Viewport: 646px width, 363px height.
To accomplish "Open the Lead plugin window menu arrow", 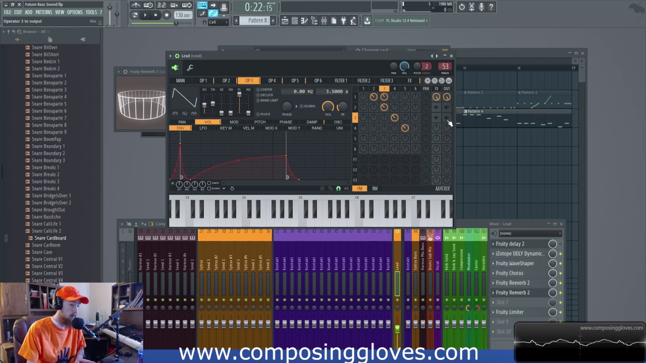I will (171, 56).
